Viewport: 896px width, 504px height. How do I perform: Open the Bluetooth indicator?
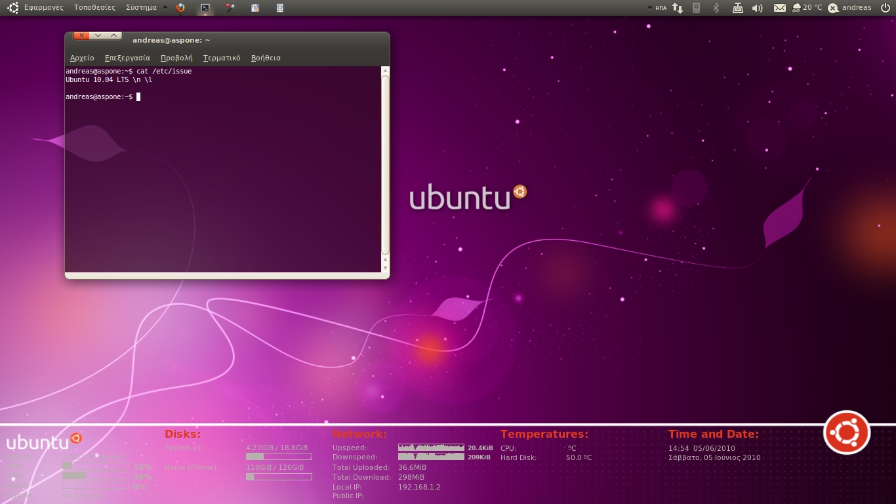click(x=716, y=8)
